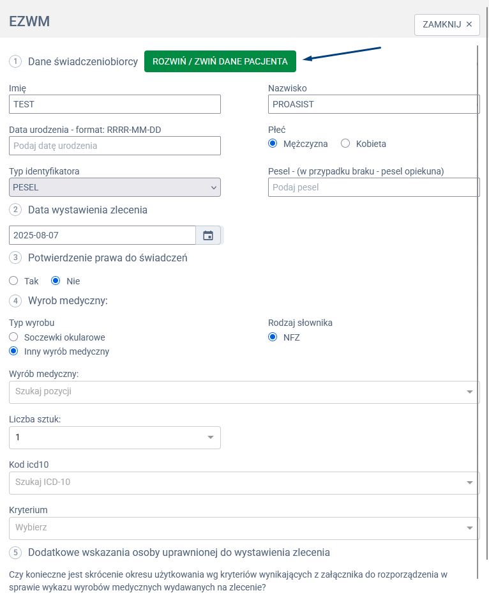The height and width of the screenshot is (600, 489).
Task: Select Inny wyrób medyczny option
Action: coord(13,351)
